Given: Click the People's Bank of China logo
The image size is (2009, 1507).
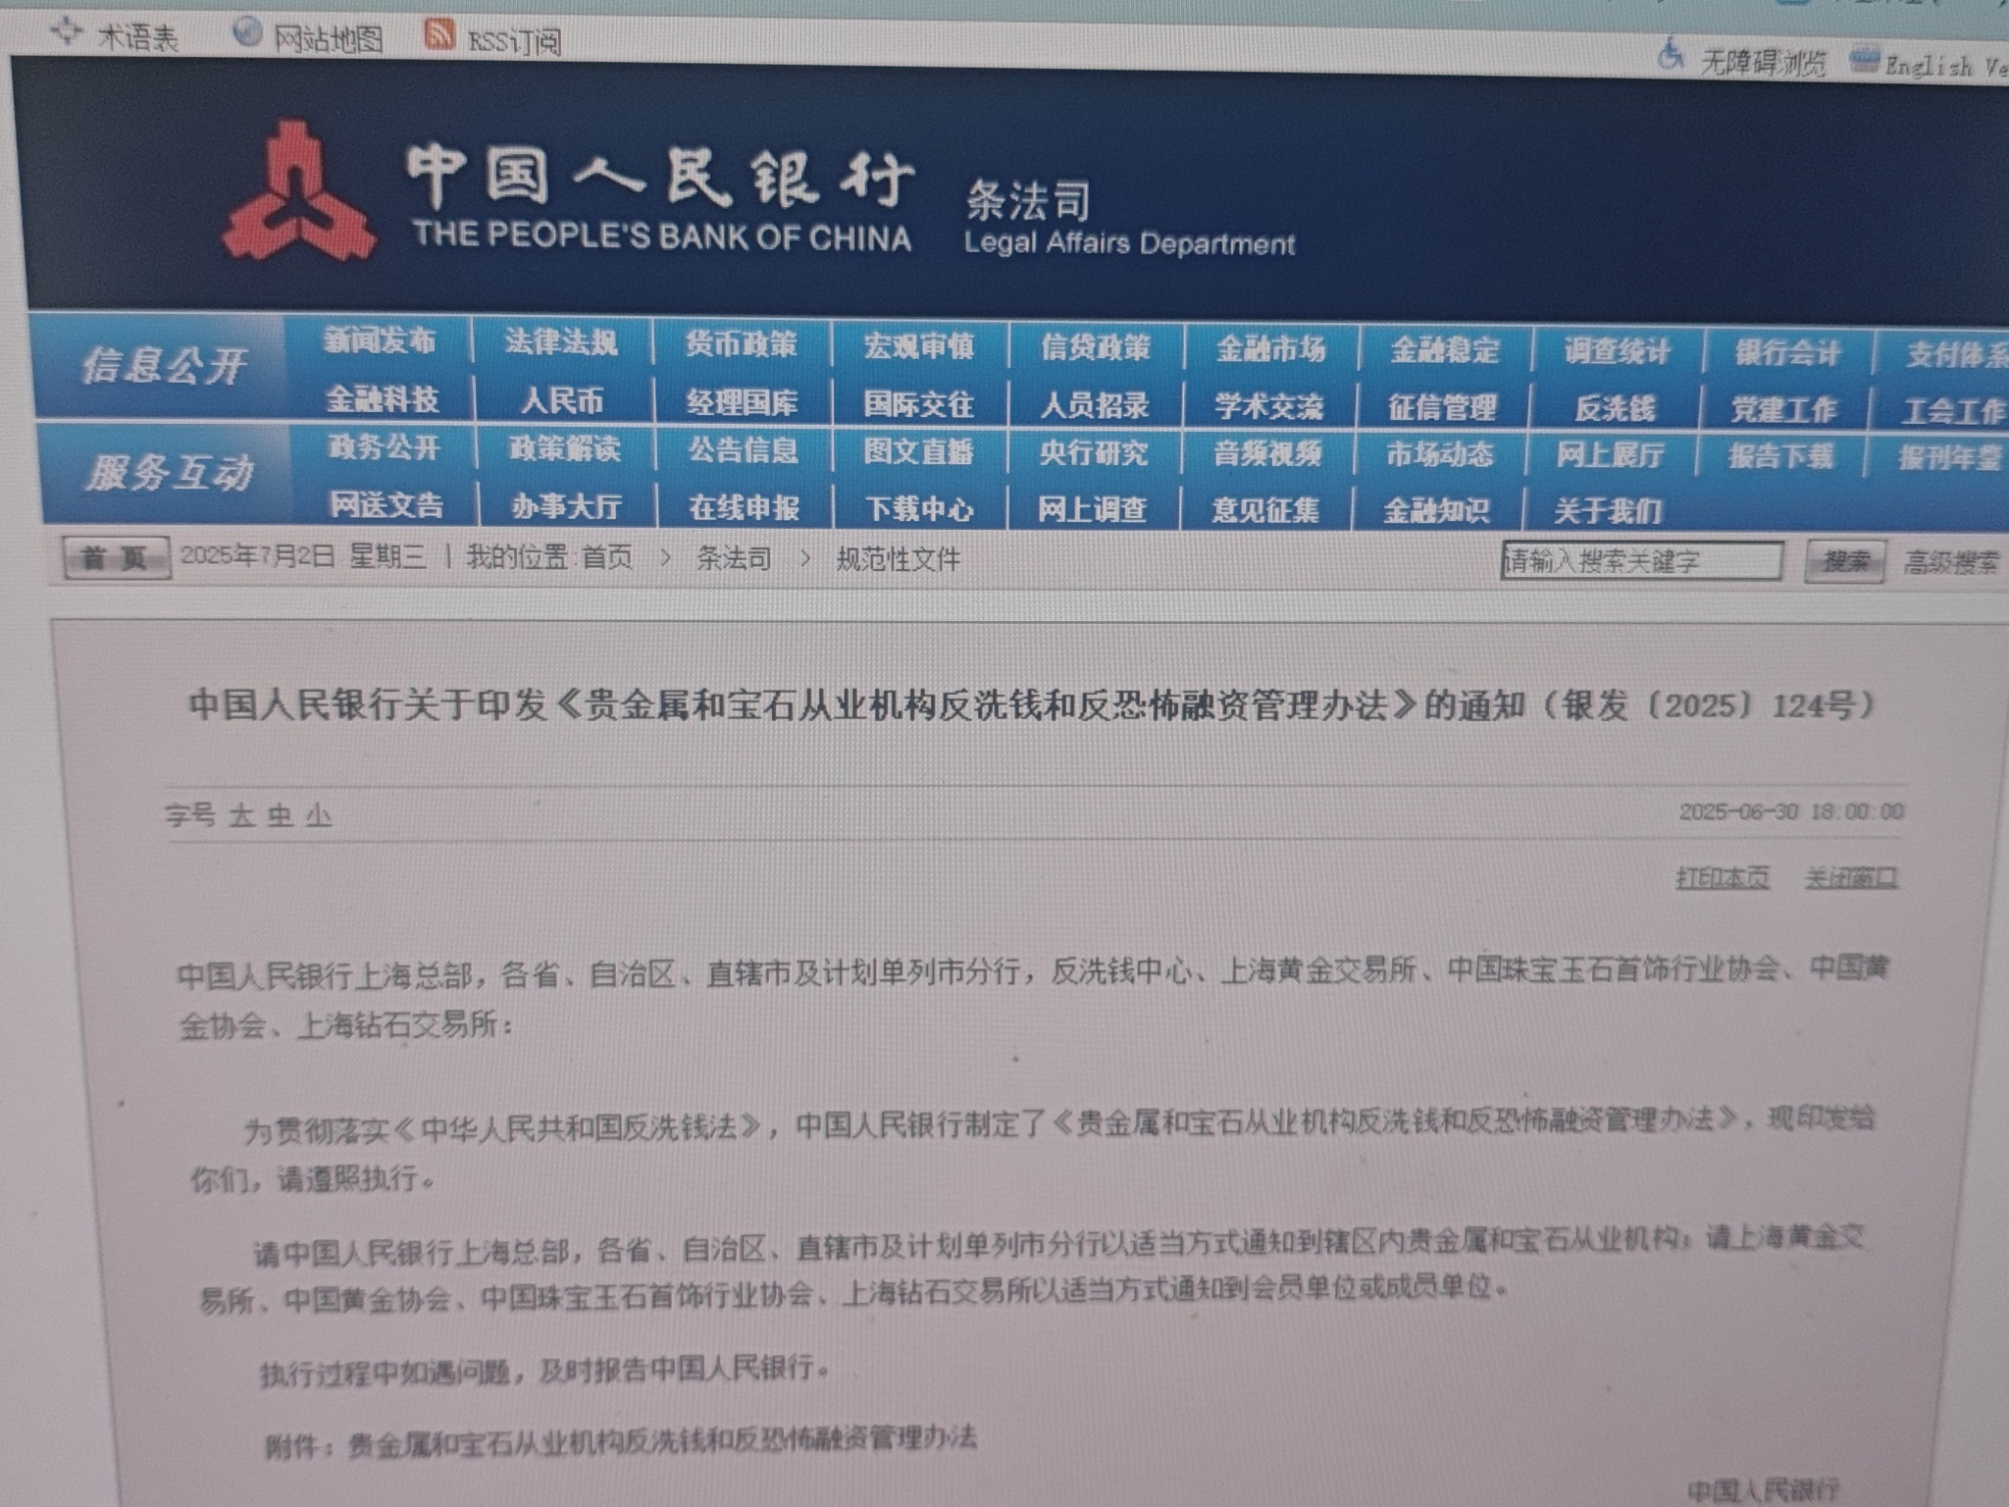Looking at the screenshot, I should click(x=297, y=192).
